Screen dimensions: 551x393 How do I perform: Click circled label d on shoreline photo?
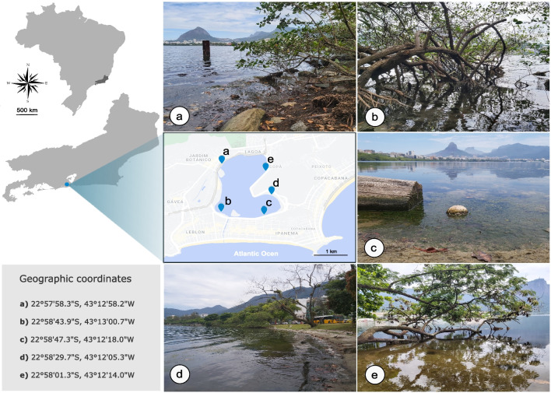coord(180,374)
